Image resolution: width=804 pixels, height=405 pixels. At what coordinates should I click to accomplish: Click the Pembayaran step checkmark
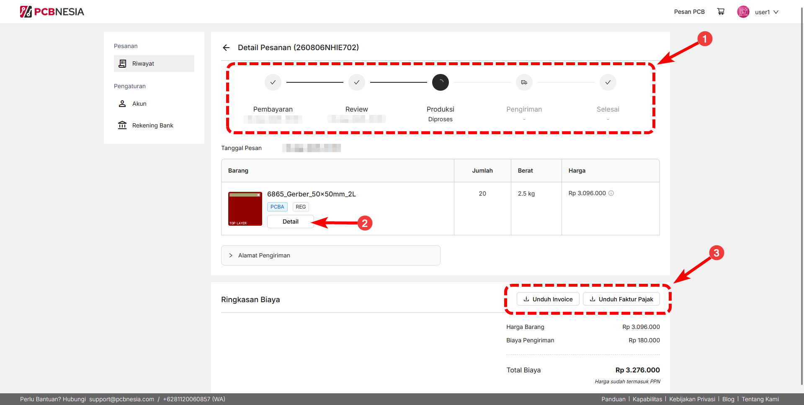tap(273, 82)
